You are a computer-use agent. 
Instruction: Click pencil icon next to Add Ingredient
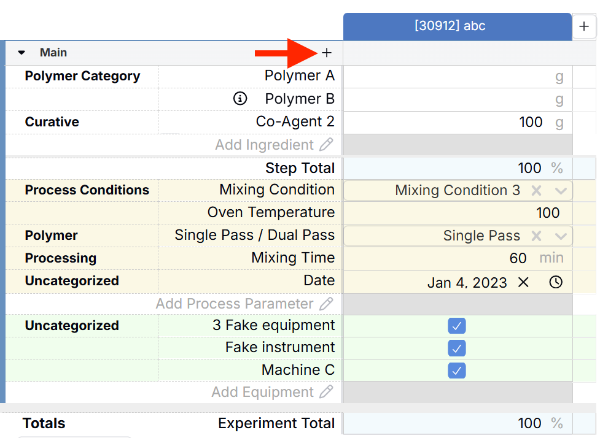326,145
